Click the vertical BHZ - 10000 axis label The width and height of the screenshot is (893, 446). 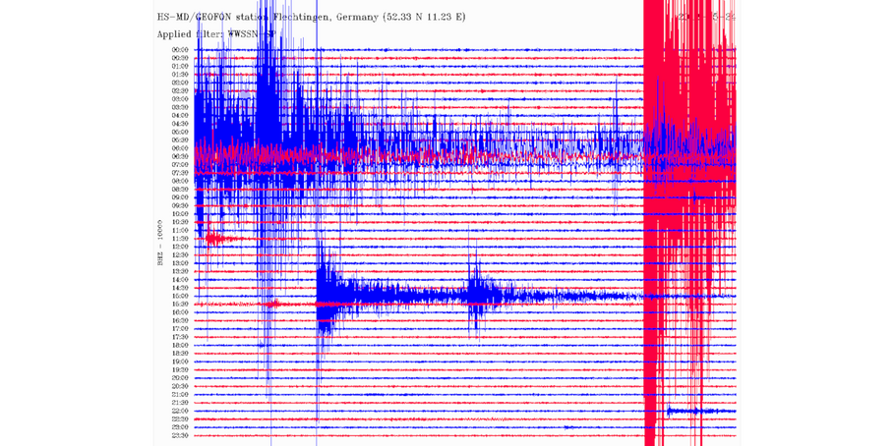tap(158, 242)
